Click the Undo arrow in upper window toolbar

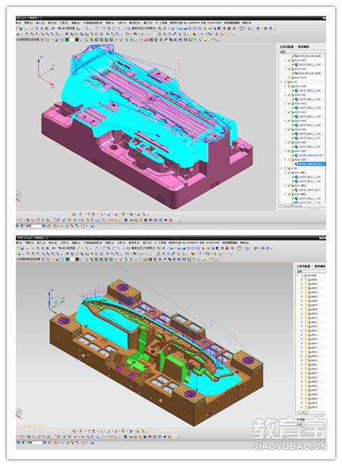[x=53, y=28]
